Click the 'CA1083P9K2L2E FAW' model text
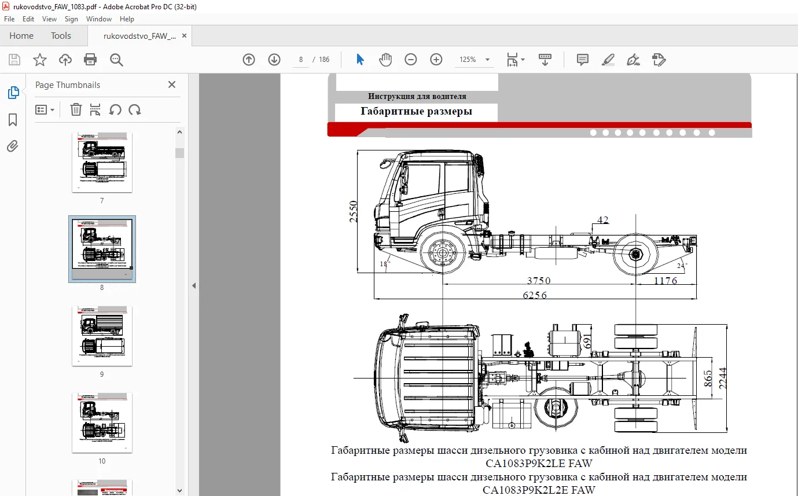 click(x=539, y=490)
